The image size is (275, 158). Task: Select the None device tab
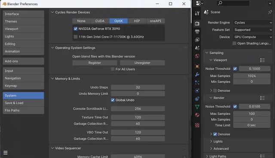pyautogui.click(x=81, y=21)
